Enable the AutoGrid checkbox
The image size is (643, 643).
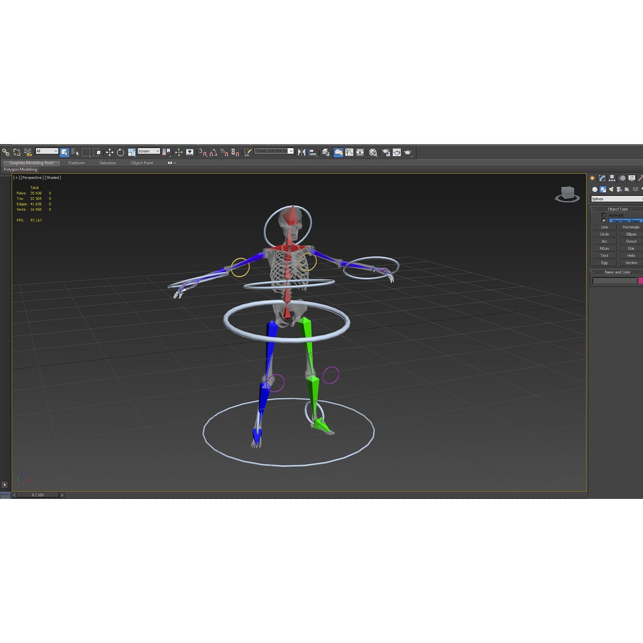[x=604, y=214]
